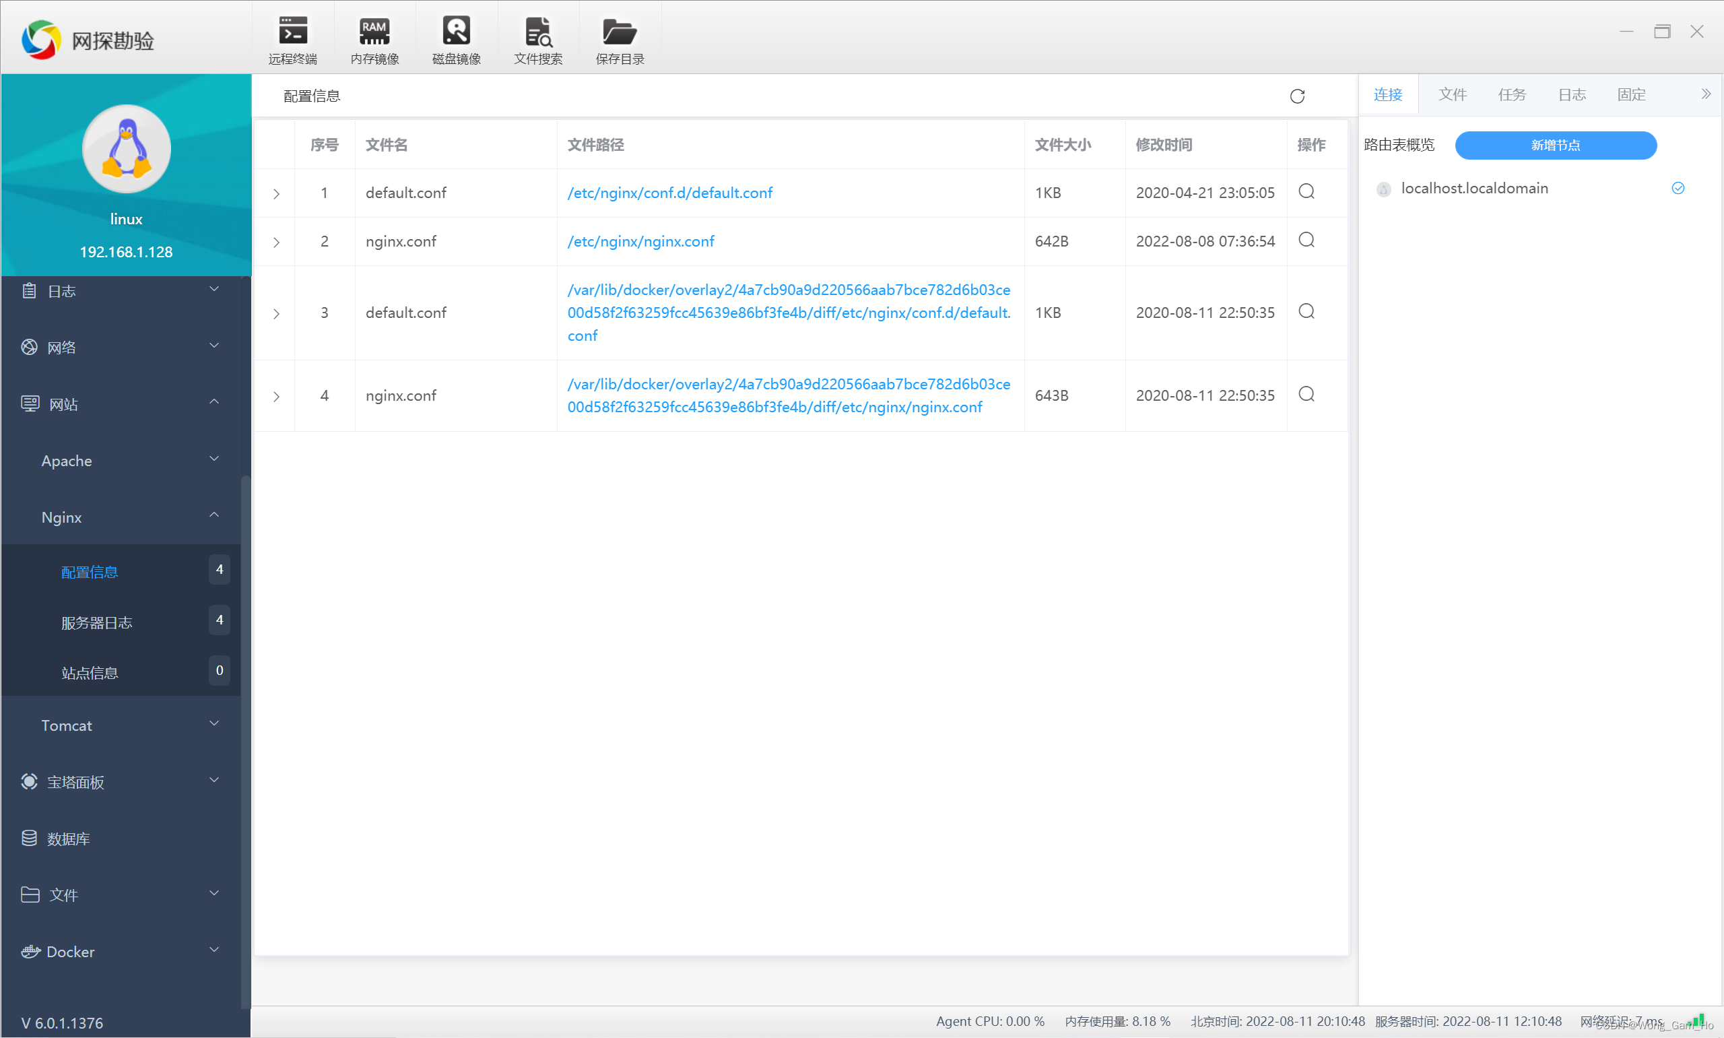
Task: Open the 远程终端 remote terminal tool
Action: (292, 40)
